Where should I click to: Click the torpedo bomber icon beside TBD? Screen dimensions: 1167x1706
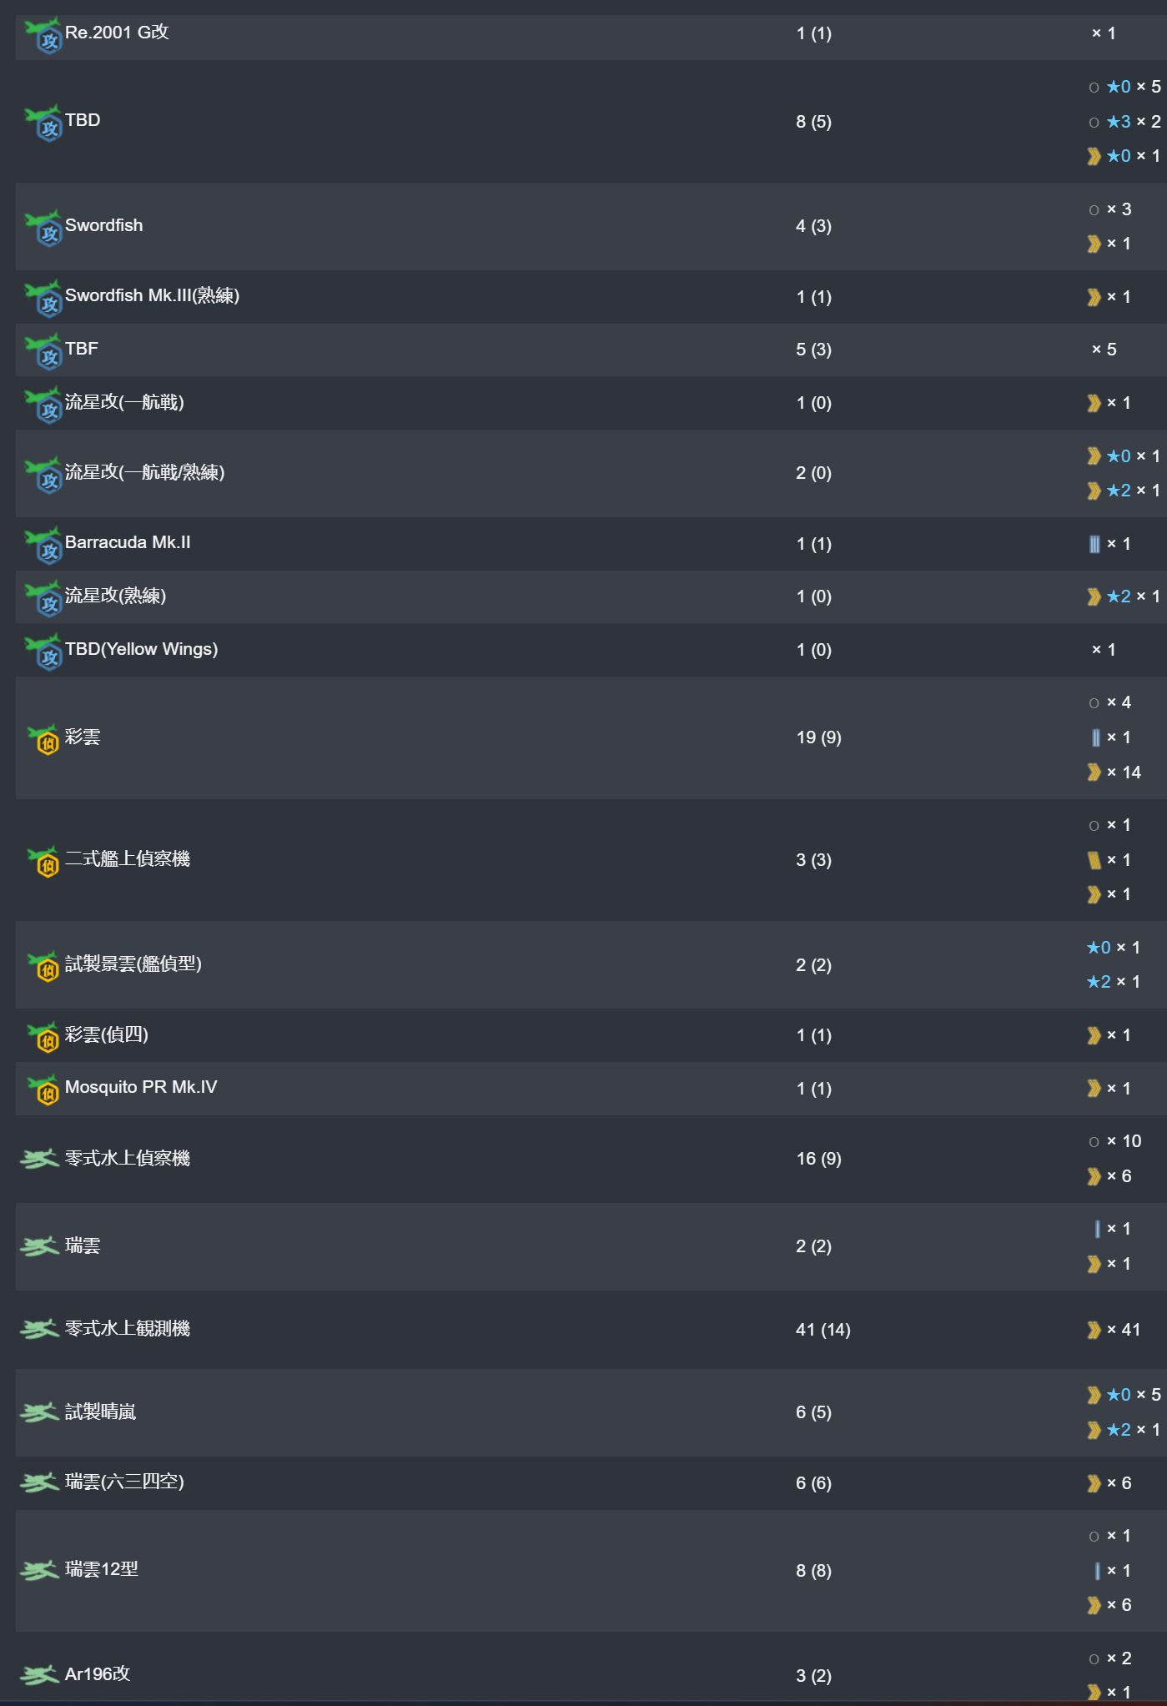pyautogui.click(x=43, y=123)
